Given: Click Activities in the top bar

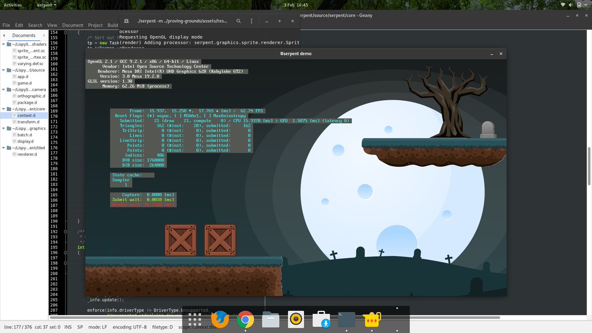Looking at the screenshot, I should [x=13, y=4].
